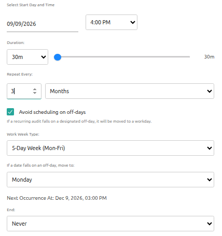Click the 30m value right of slider
Viewport: 222px width, 236px height.
click(209, 57)
